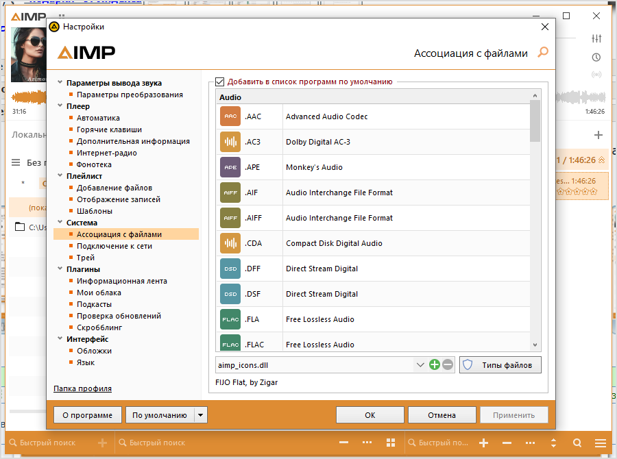Select the .DSF file type icon
The width and height of the screenshot is (617, 459).
click(230, 294)
